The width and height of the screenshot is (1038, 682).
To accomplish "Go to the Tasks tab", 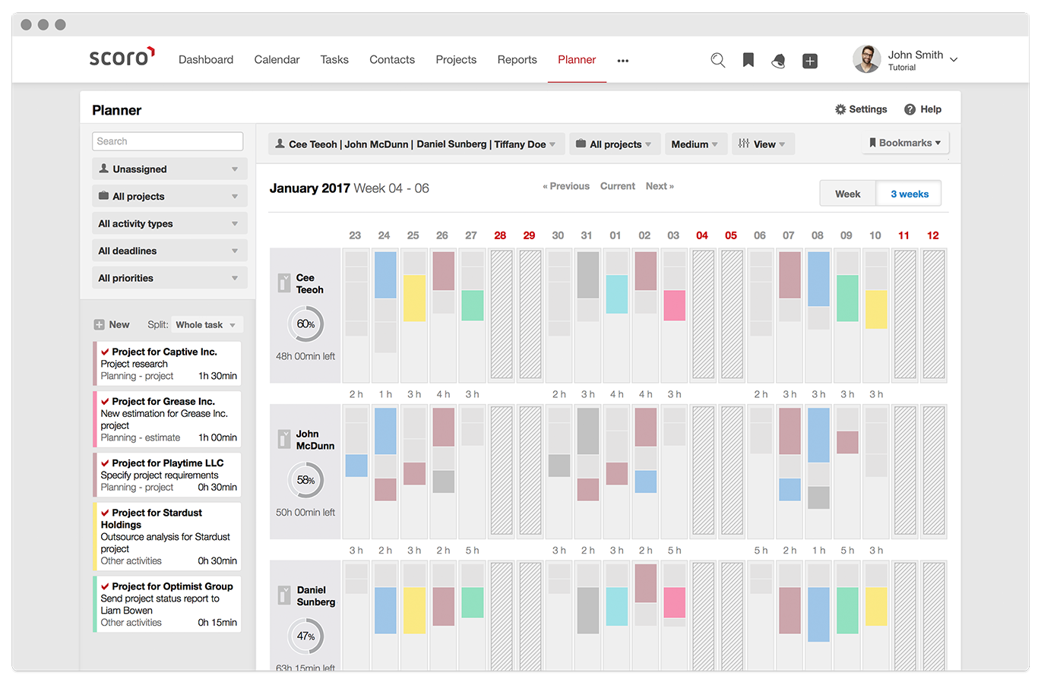I will (x=334, y=59).
